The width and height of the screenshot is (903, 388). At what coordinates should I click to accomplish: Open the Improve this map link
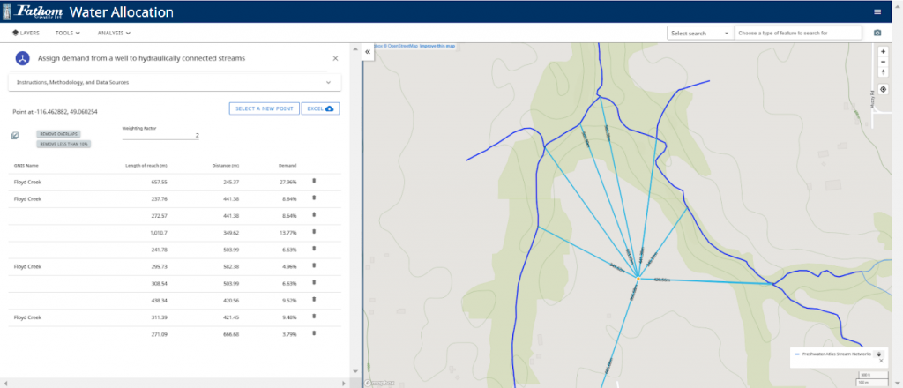click(x=437, y=46)
